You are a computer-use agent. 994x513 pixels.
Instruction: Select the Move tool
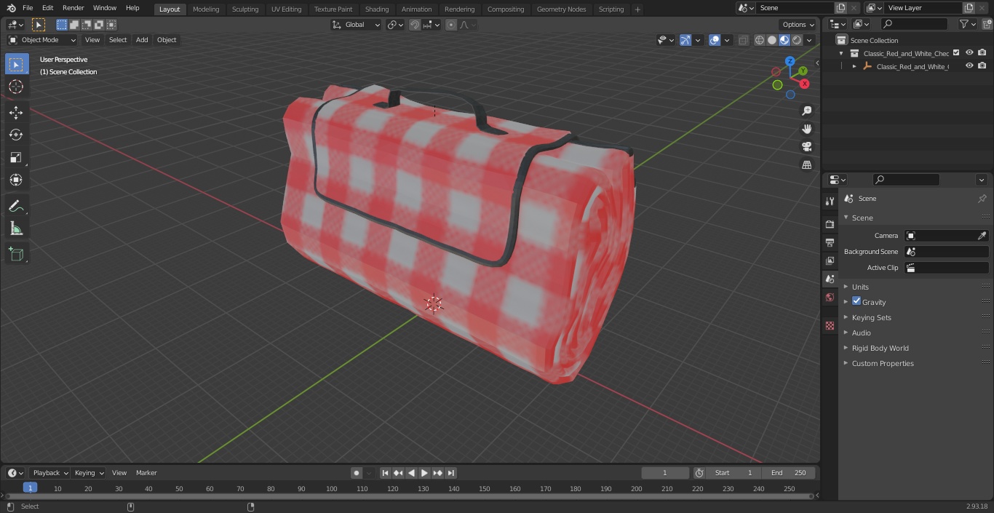click(16, 112)
